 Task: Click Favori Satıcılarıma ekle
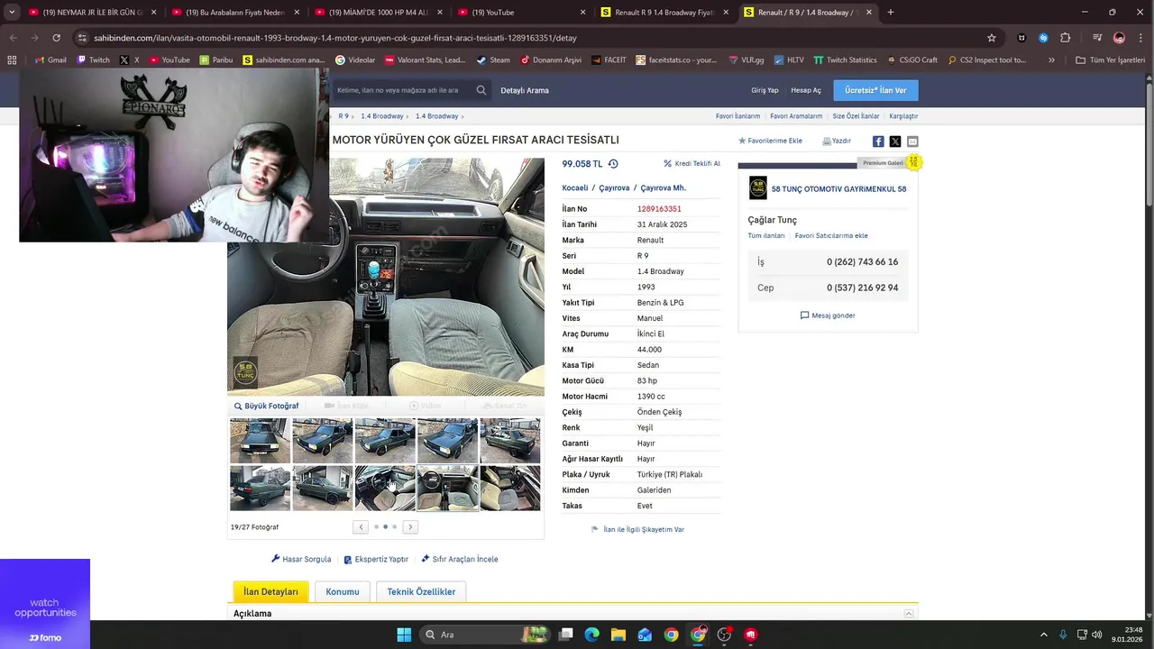(831, 235)
